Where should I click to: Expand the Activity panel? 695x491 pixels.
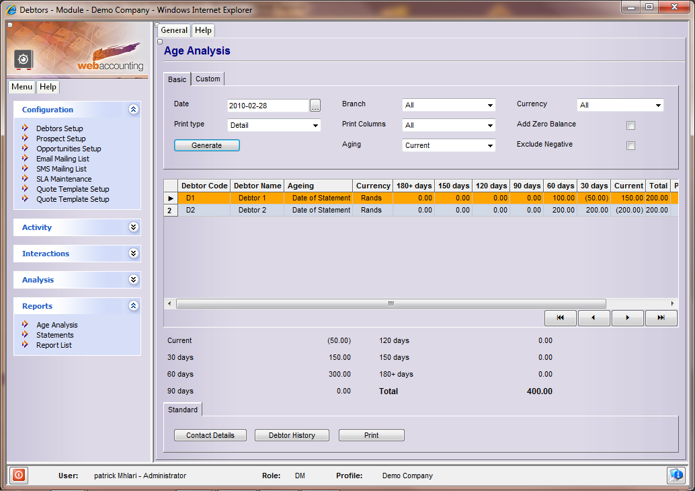tap(133, 227)
